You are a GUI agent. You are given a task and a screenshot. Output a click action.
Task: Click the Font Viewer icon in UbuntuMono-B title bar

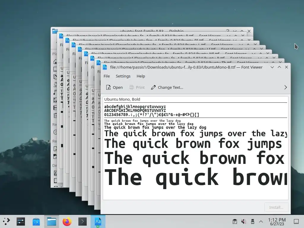click(105, 67)
